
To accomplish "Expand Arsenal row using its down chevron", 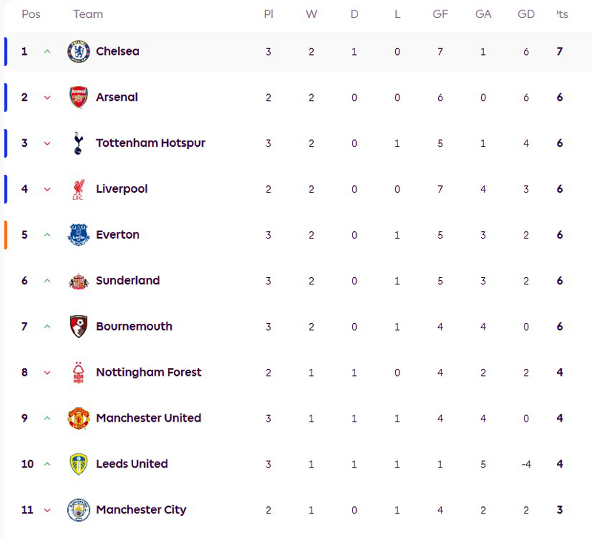I will [x=47, y=98].
